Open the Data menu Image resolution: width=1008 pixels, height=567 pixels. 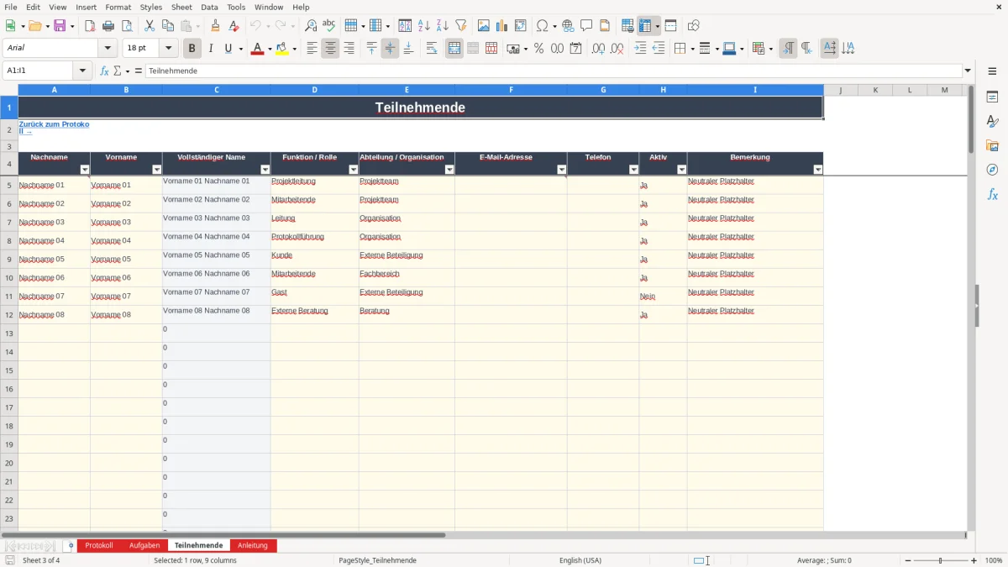pyautogui.click(x=209, y=7)
